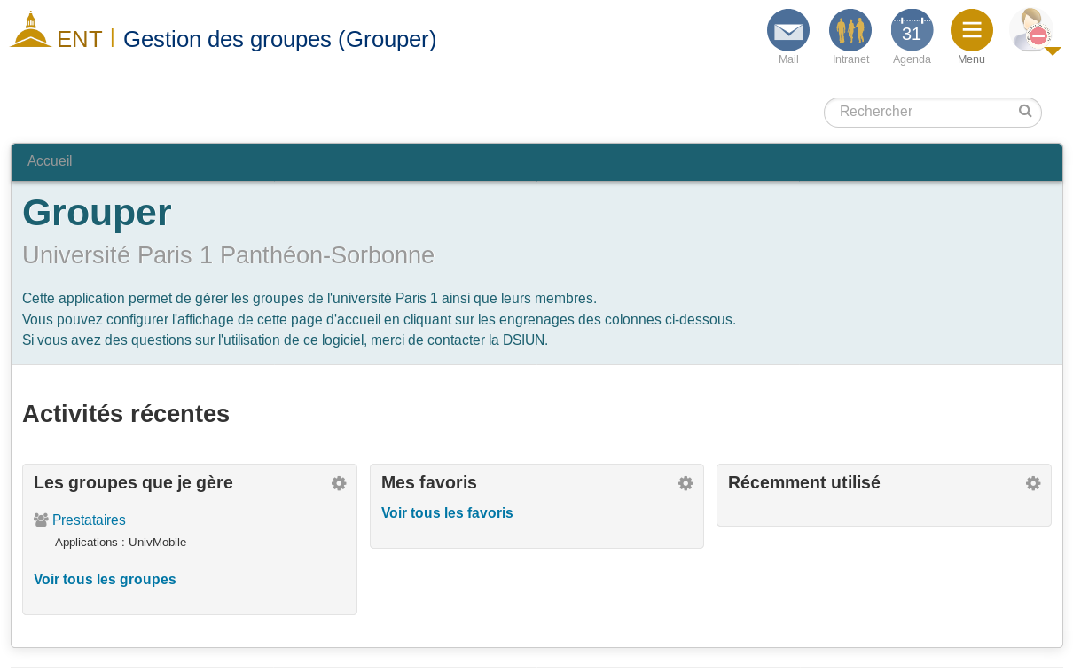
Task: Focus the Rechercher search field
Action: pos(922,112)
